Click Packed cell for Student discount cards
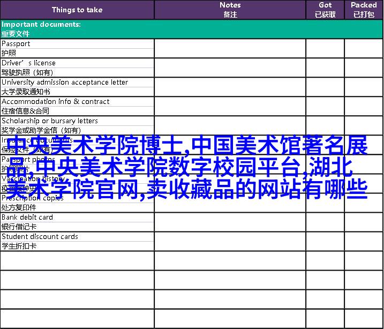The height and width of the screenshot is (329, 384). point(364,242)
